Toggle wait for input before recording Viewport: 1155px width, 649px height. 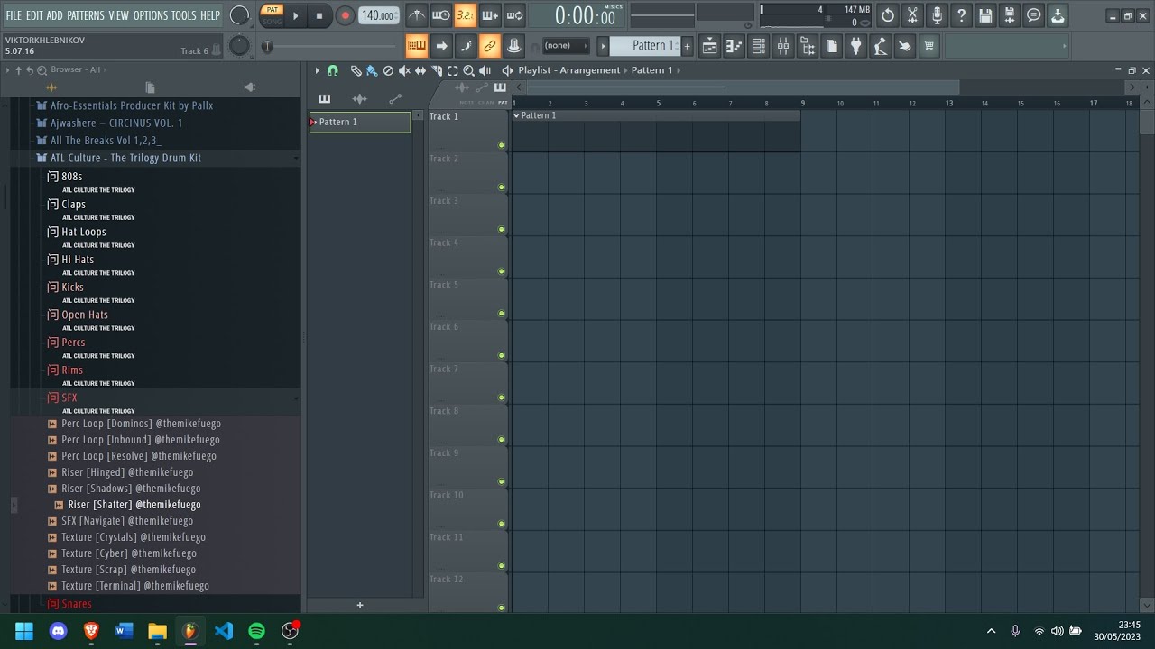(x=441, y=15)
